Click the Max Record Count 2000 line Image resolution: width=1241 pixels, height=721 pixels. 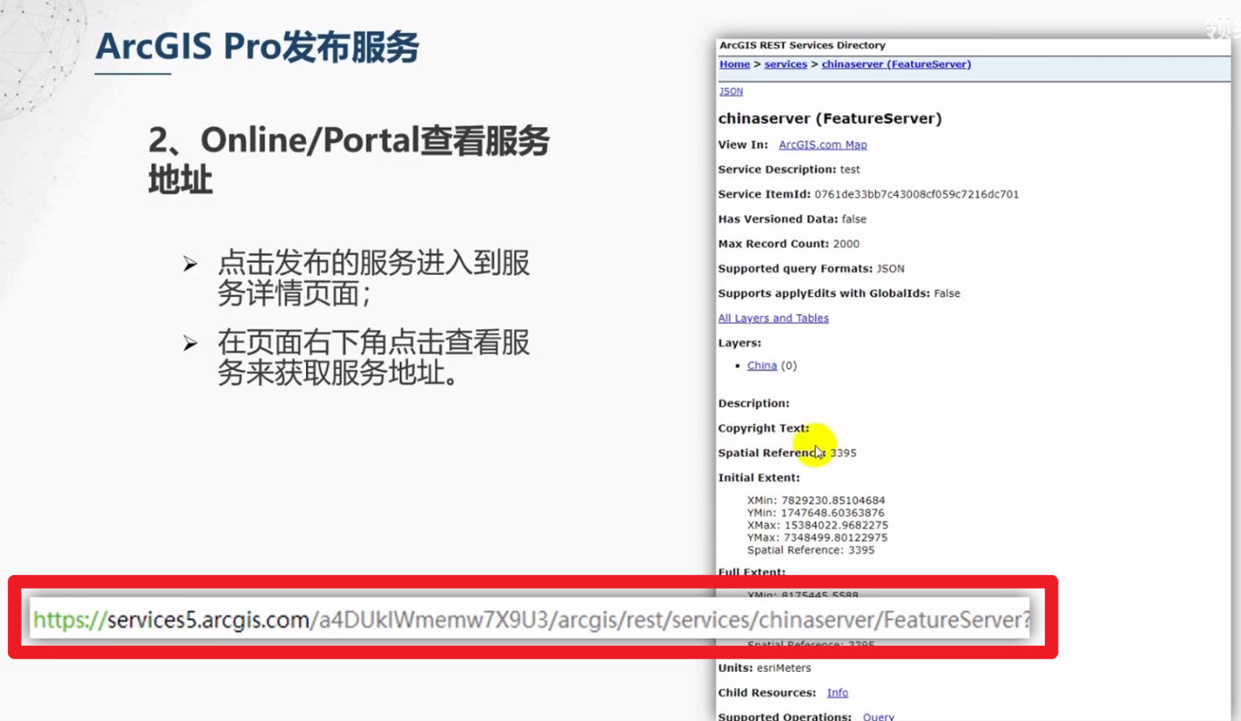(x=788, y=244)
